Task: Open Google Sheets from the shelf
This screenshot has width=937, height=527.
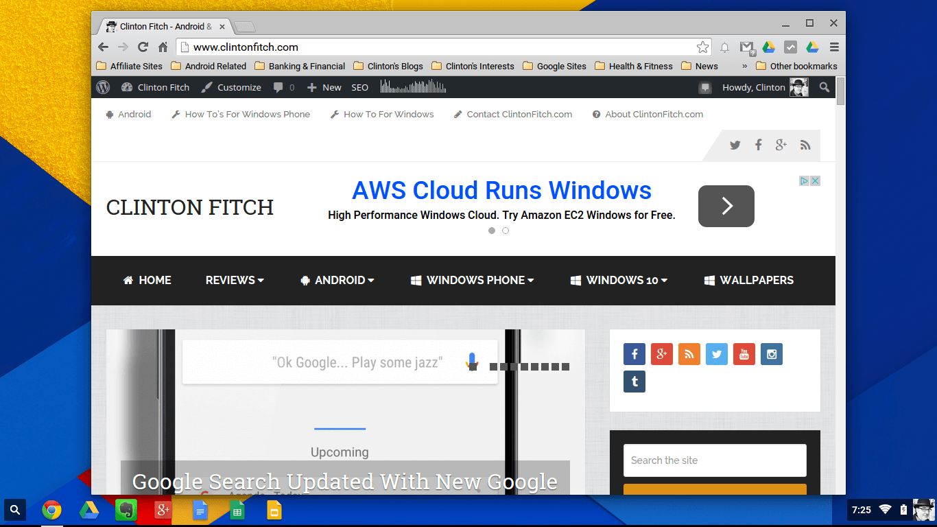Action: 237,510
